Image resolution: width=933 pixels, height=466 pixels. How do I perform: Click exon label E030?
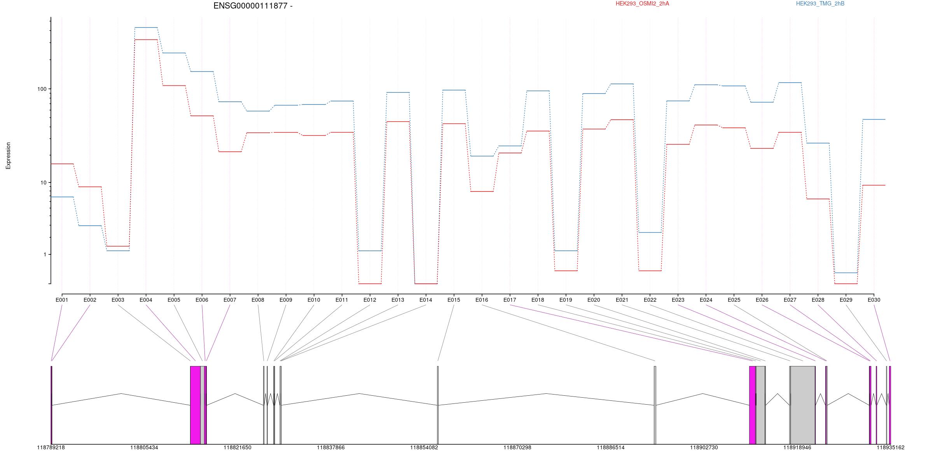[x=874, y=300]
